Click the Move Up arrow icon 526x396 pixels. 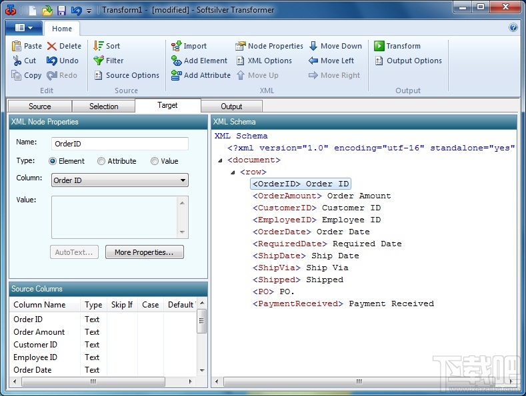(x=241, y=75)
